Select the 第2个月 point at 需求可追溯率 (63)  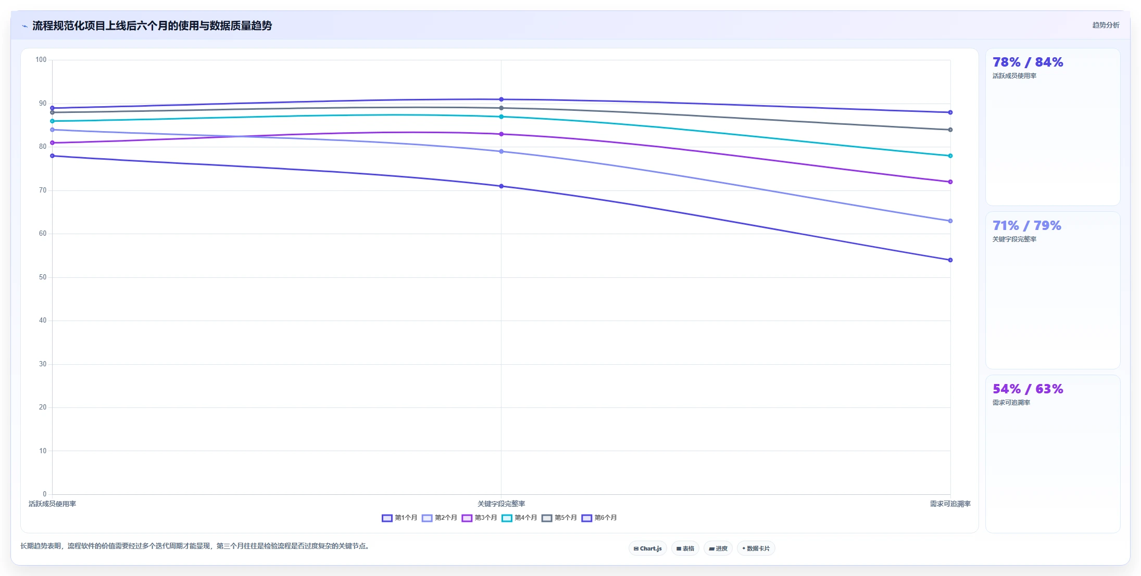coord(950,221)
